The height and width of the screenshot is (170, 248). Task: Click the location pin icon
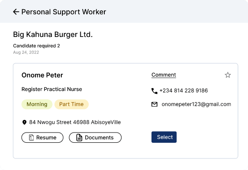point(24,122)
